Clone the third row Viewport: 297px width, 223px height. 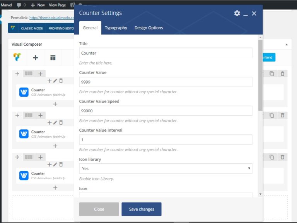click(271, 157)
